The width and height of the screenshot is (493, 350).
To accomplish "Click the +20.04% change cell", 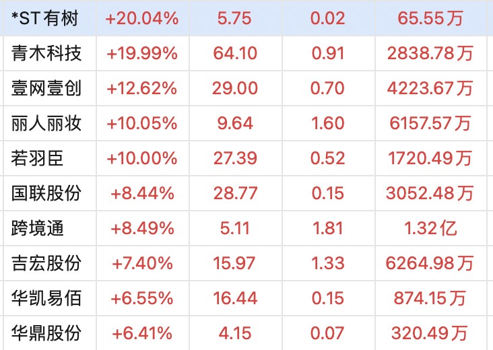I will point(142,18).
